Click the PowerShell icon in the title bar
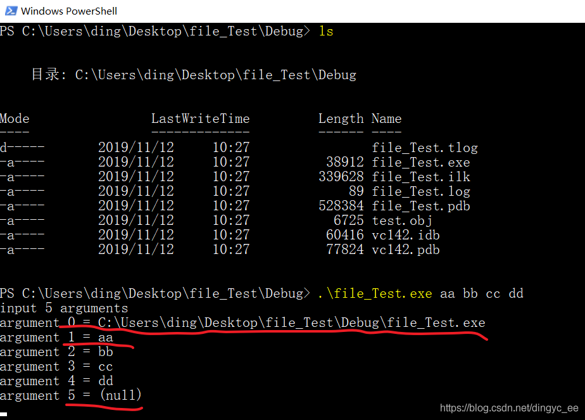 (11, 11)
